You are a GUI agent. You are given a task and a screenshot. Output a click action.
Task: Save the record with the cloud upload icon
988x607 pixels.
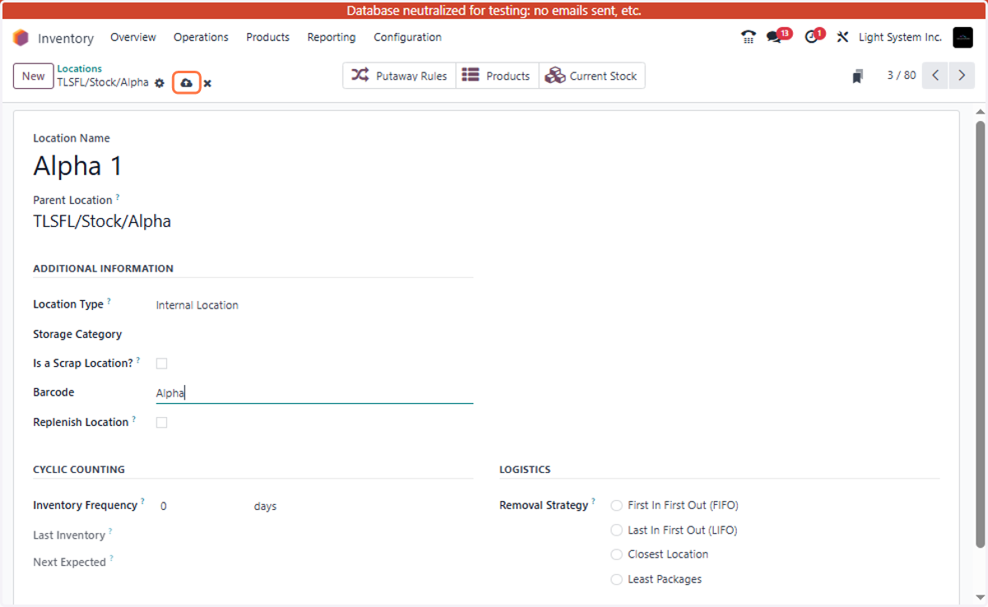187,83
